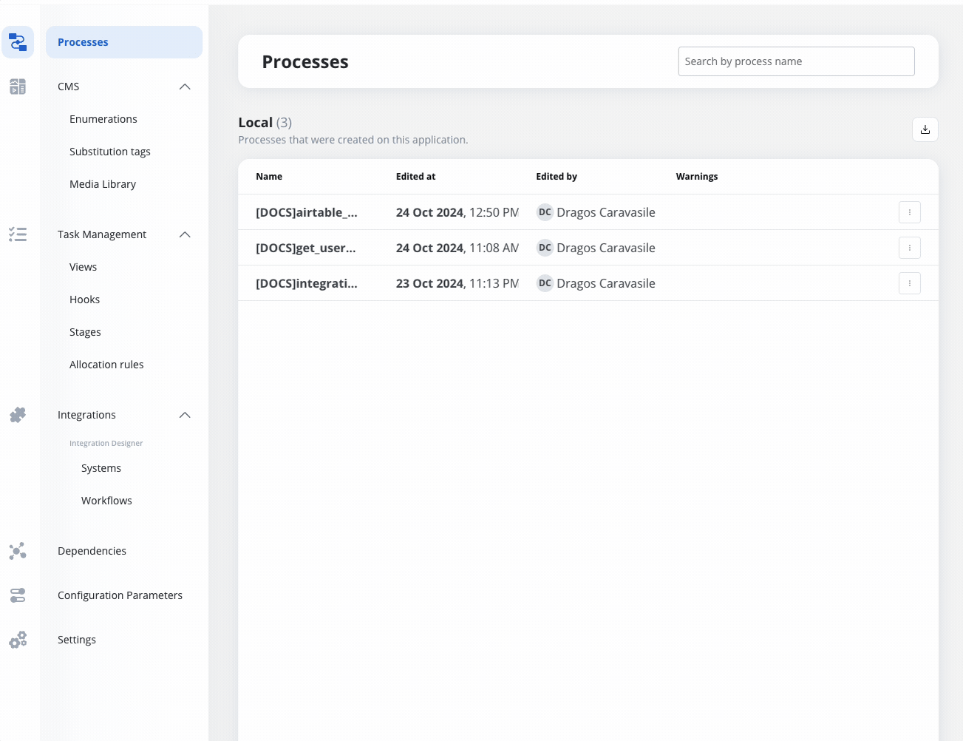Open Configuration Parameters
Image resolution: width=963 pixels, height=741 pixels.
[x=120, y=595]
